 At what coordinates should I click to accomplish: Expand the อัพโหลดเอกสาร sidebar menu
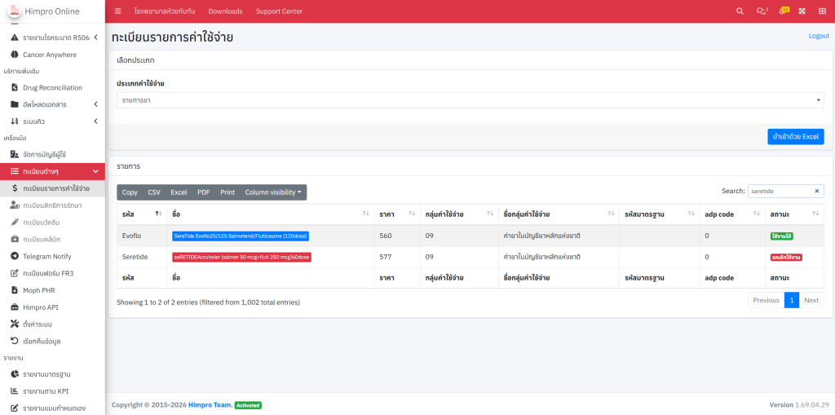(53, 104)
